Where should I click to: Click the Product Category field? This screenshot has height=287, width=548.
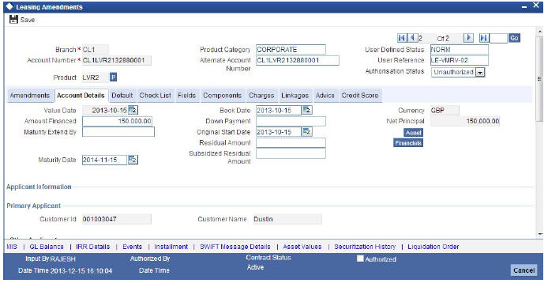[291, 50]
